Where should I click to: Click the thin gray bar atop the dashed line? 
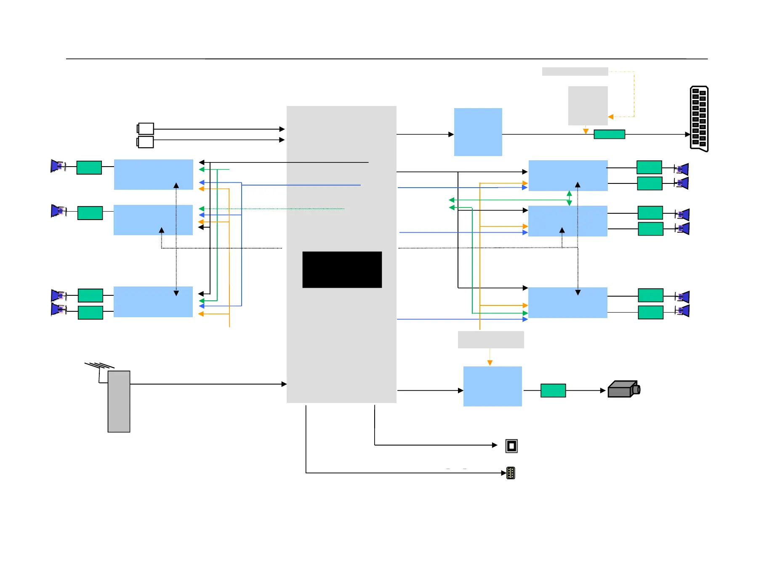point(575,72)
